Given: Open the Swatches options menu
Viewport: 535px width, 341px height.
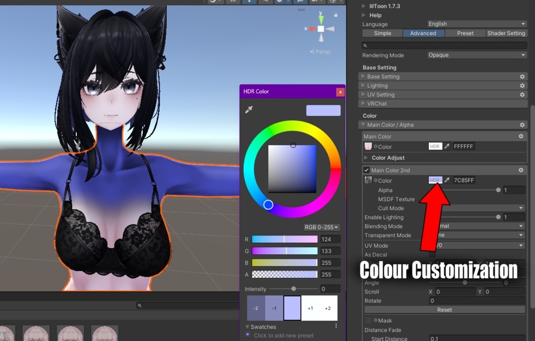Looking at the screenshot, I should pyautogui.click(x=336, y=325).
